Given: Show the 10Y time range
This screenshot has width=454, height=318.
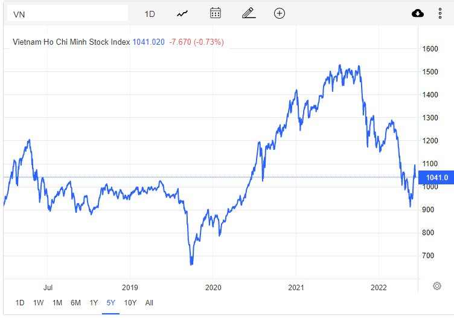Looking at the screenshot, I should click(130, 303).
